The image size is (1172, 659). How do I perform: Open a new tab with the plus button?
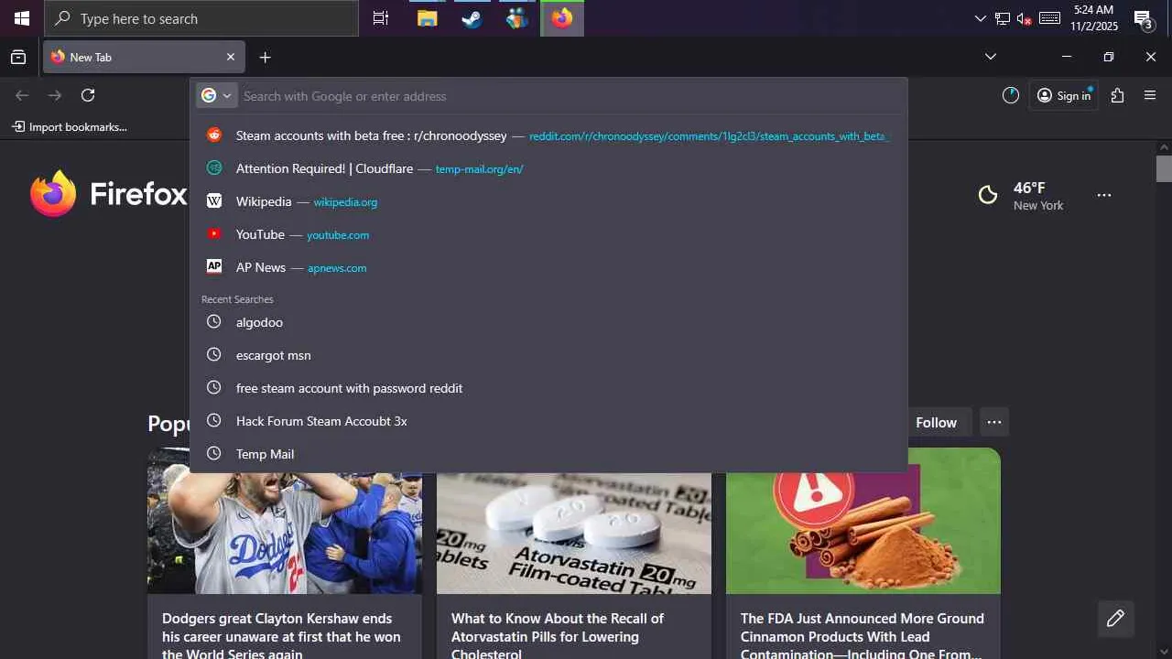pos(265,57)
